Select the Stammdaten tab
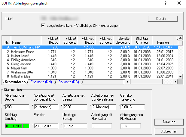Screen dimensions: 186x137 (15, 82)
